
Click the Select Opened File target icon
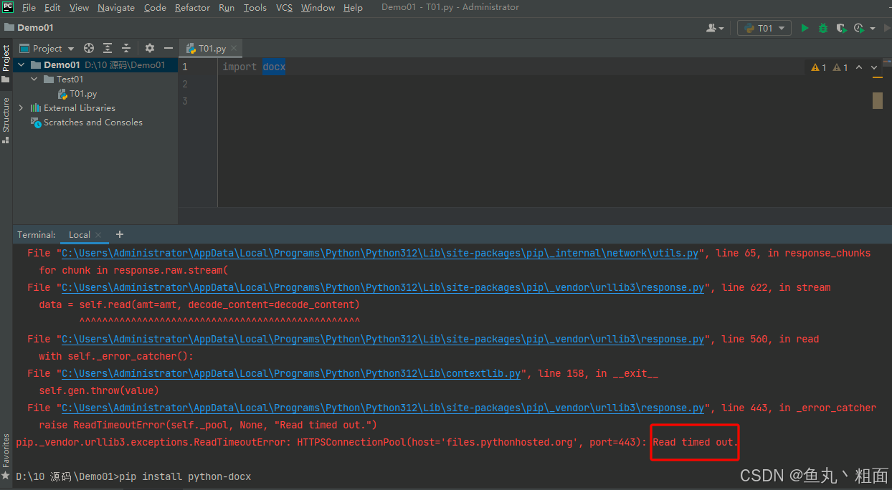point(89,48)
